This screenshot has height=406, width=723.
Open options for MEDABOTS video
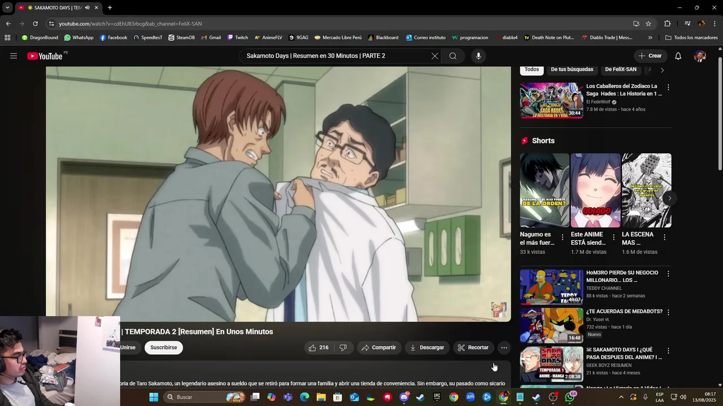click(x=668, y=312)
